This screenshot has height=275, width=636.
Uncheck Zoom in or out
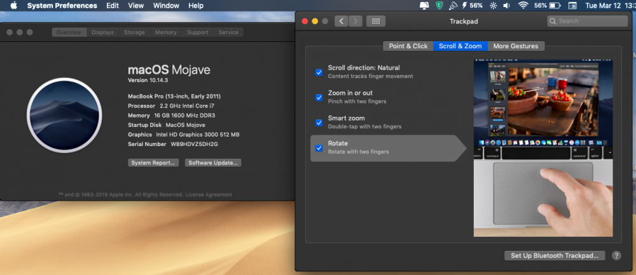pos(319,98)
